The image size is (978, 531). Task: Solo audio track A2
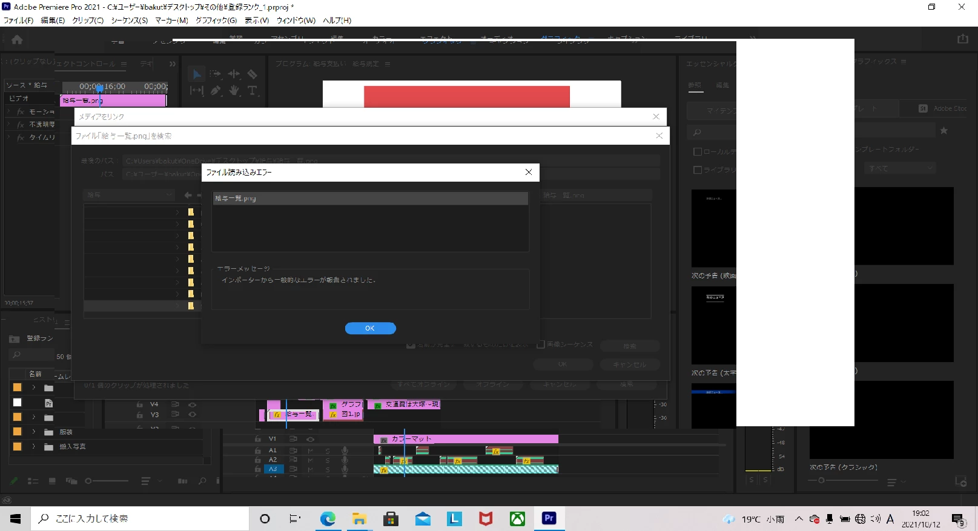point(328,460)
